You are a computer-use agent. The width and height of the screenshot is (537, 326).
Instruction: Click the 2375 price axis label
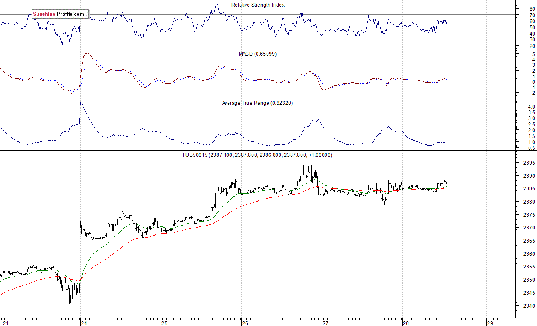529,215
